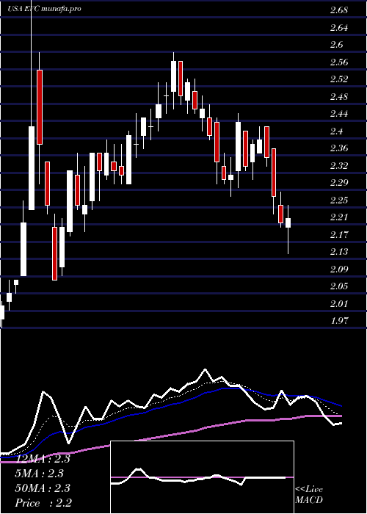Image resolution: width=367 pixels, height=514 pixels.
Task: Click the 2.48 price axis label
Action: click(x=338, y=97)
